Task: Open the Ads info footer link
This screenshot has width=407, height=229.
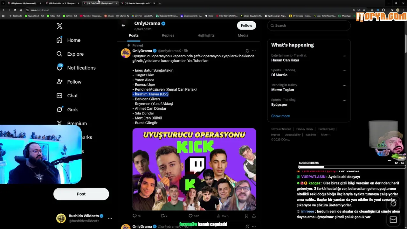Action: [311, 135]
